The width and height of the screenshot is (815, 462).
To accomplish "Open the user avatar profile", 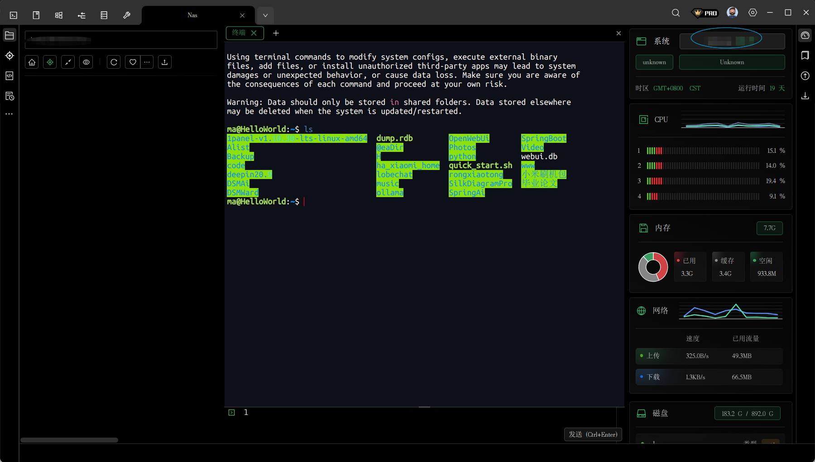I will [732, 13].
